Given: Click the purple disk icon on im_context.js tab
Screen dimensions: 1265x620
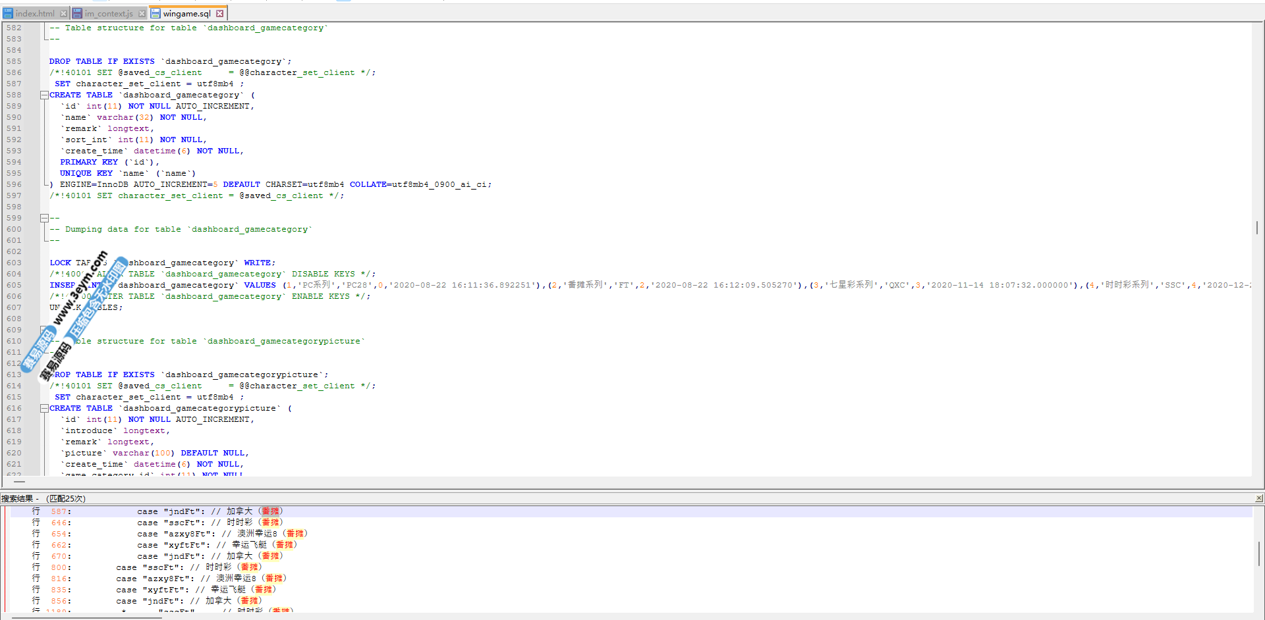Looking at the screenshot, I should [77, 14].
